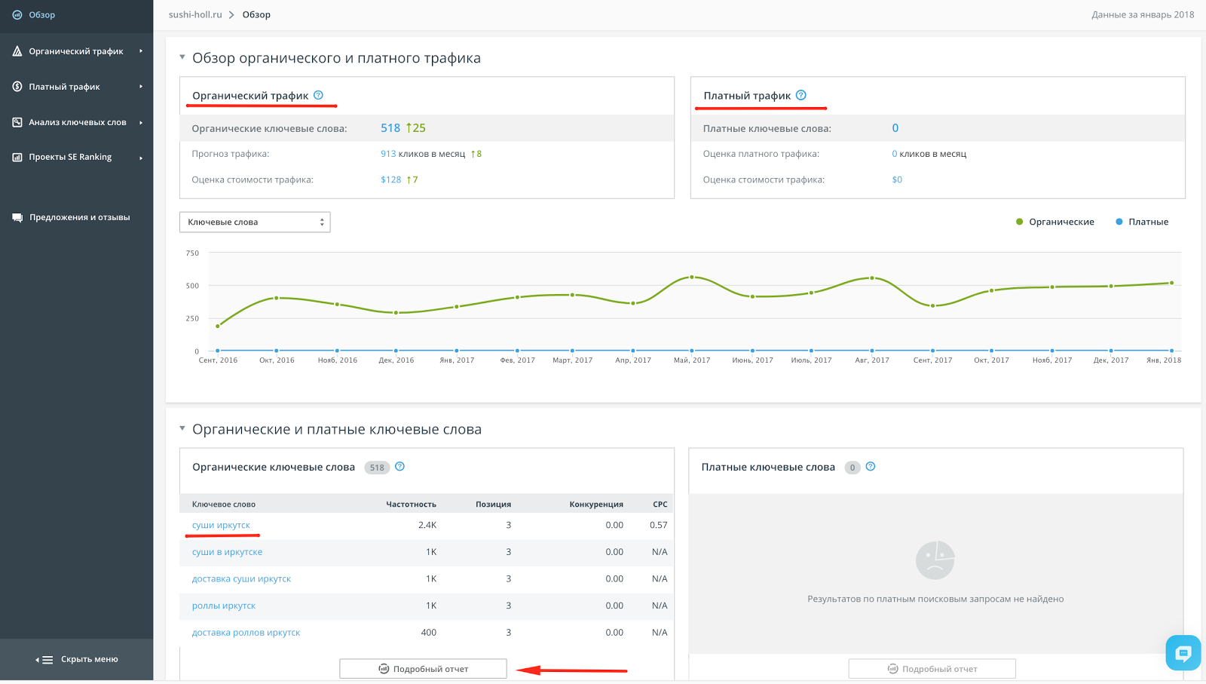Viewport: 1206px width, 684px height.
Task: Click Подробный отчет button under organic keywords
Action: tap(423, 669)
